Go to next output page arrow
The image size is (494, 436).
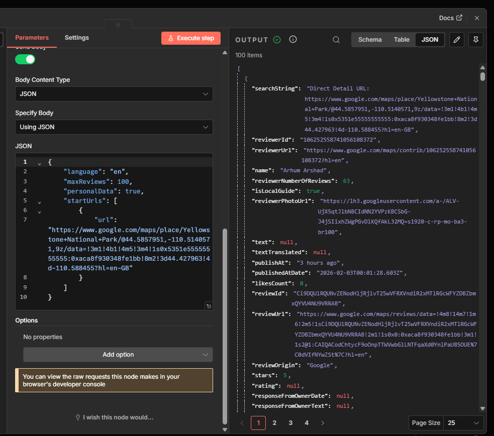click(x=323, y=423)
